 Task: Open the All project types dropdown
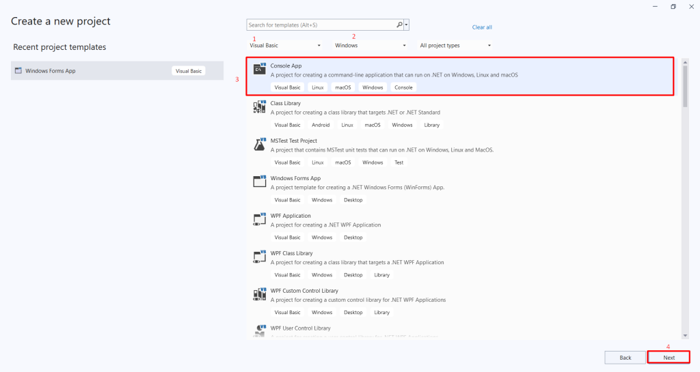pyautogui.click(x=455, y=46)
